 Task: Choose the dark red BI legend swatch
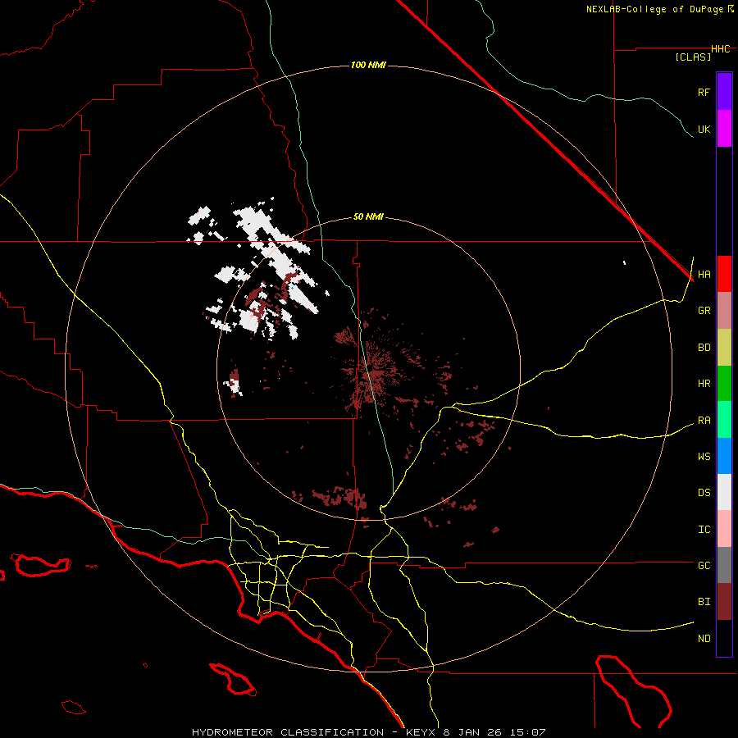[724, 601]
